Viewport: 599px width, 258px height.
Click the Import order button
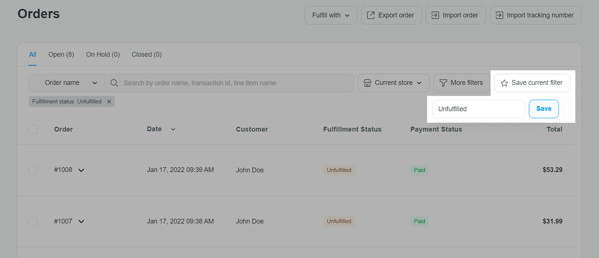tap(456, 15)
